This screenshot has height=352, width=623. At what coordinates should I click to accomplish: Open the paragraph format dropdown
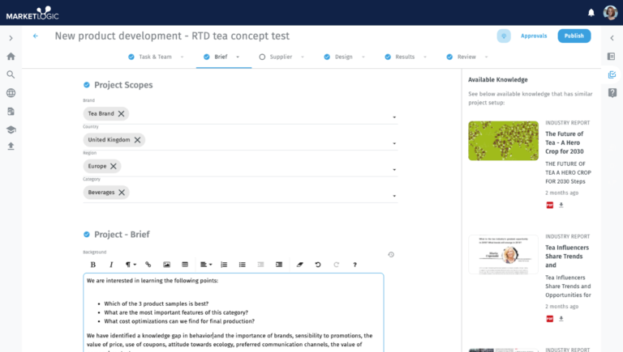pos(131,265)
